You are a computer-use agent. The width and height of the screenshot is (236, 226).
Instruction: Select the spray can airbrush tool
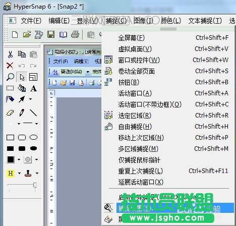point(10,99)
